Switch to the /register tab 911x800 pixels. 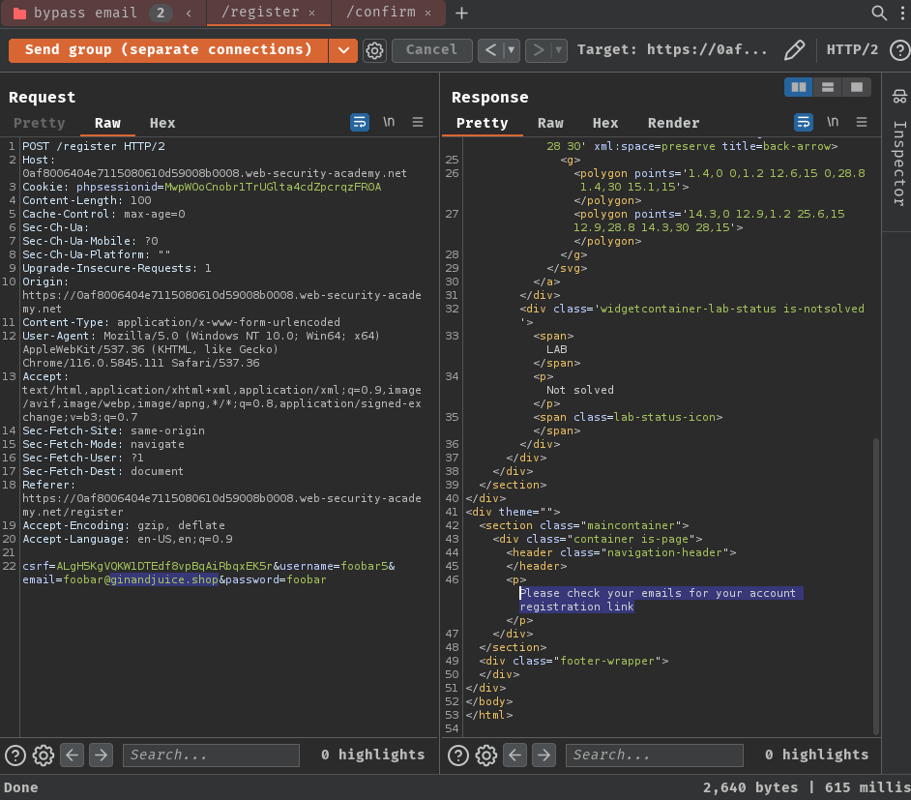tap(260, 13)
